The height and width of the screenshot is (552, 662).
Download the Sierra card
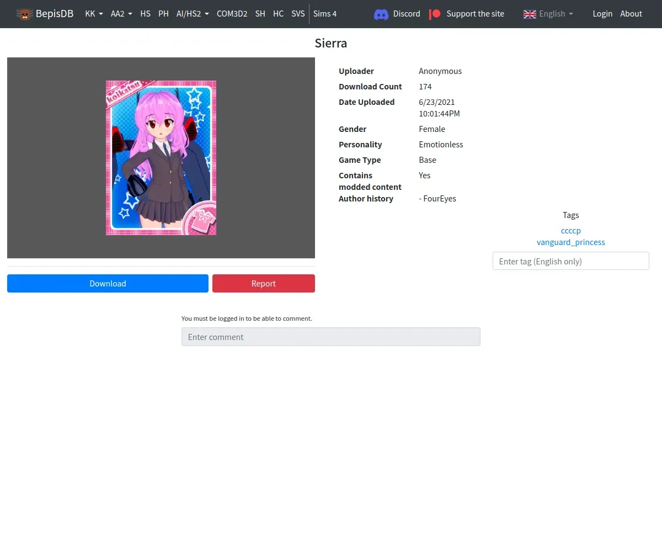pos(108,283)
